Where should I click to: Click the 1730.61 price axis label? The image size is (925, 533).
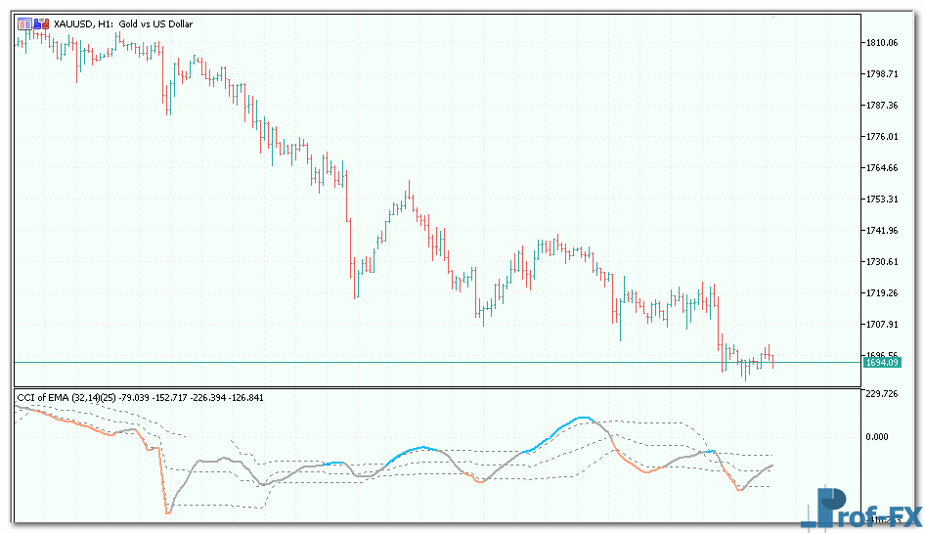[881, 262]
